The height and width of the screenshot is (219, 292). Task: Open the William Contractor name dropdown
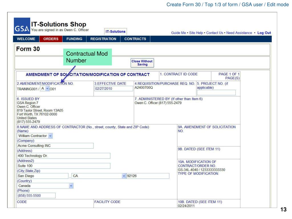[x=35, y=136]
